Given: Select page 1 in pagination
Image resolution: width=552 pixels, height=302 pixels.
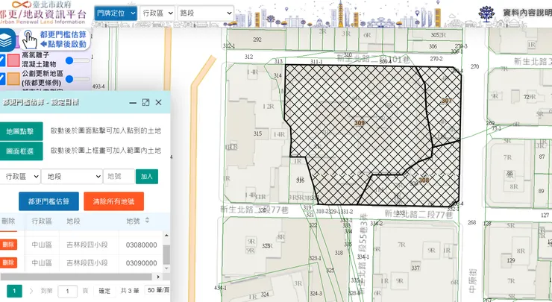Looking at the screenshot, I should tap(14, 291).
